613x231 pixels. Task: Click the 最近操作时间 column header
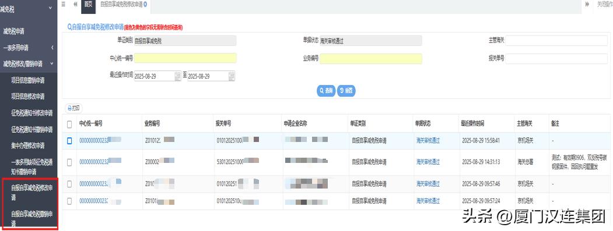(472, 124)
